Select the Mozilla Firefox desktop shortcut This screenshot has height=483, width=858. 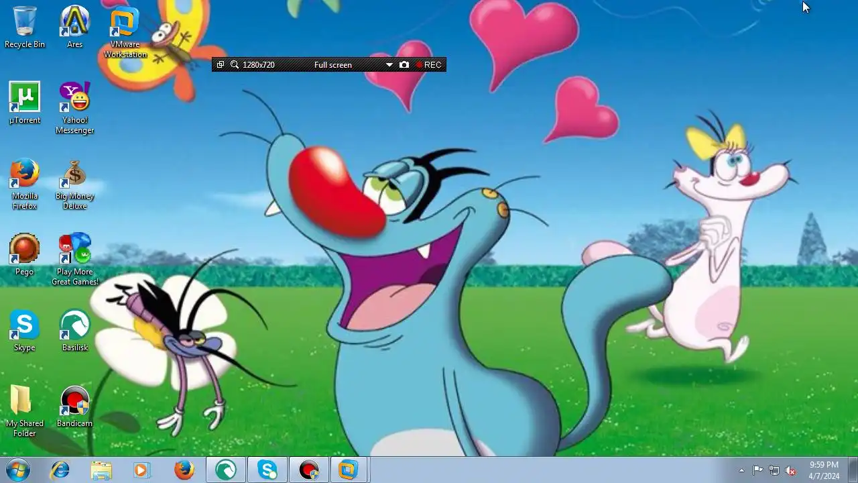25,184
